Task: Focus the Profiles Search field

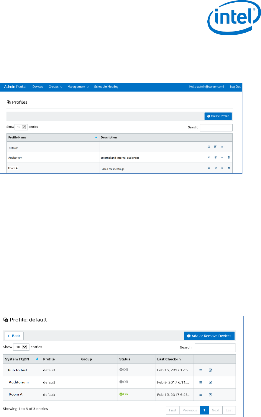Action: (x=216, y=128)
